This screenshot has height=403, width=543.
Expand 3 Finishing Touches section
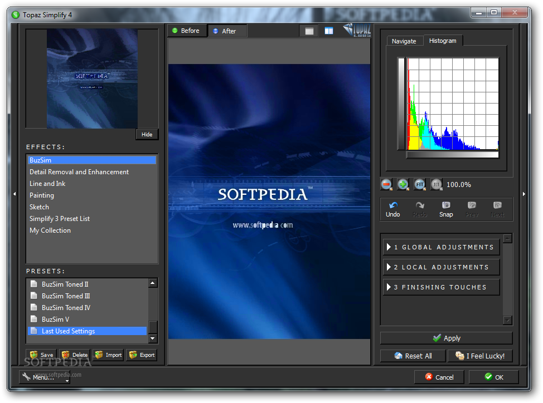tap(441, 287)
